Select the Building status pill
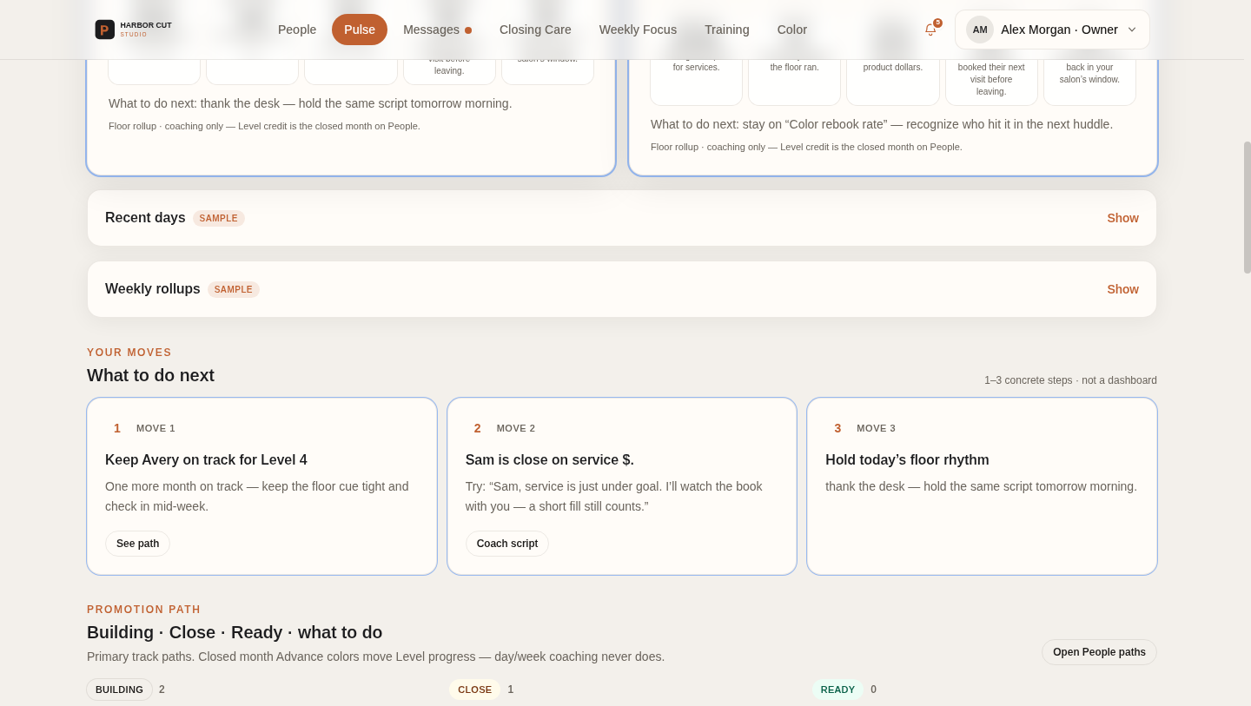Image resolution: width=1251 pixels, height=706 pixels. [119, 690]
